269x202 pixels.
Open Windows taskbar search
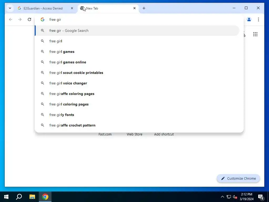pos(19,197)
